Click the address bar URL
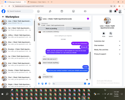The image size is (125, 100). click(x=29, y=6)
